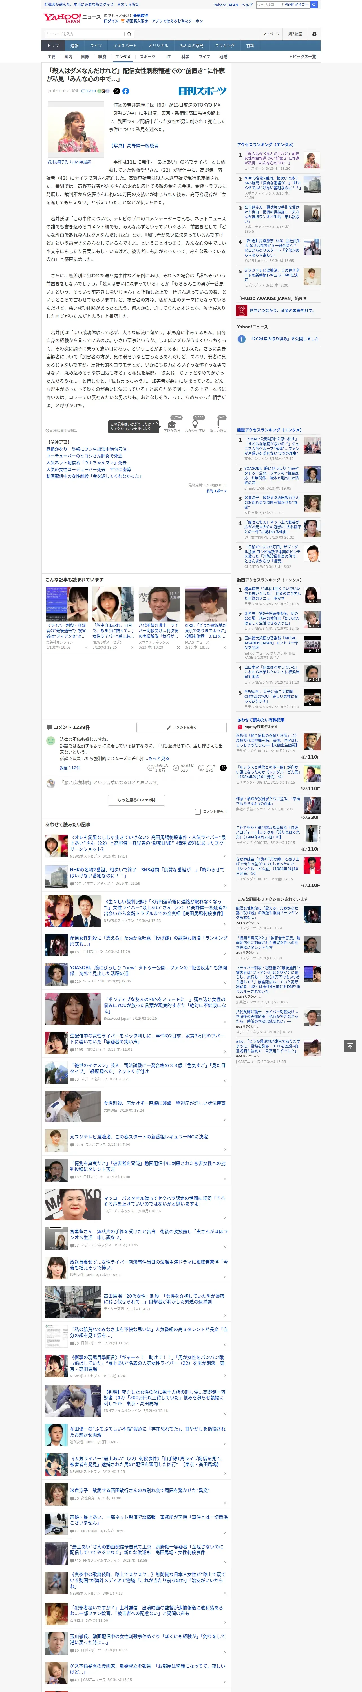
Task: Open magazine ranking item YOASOBI
Action: coord(272,475)
